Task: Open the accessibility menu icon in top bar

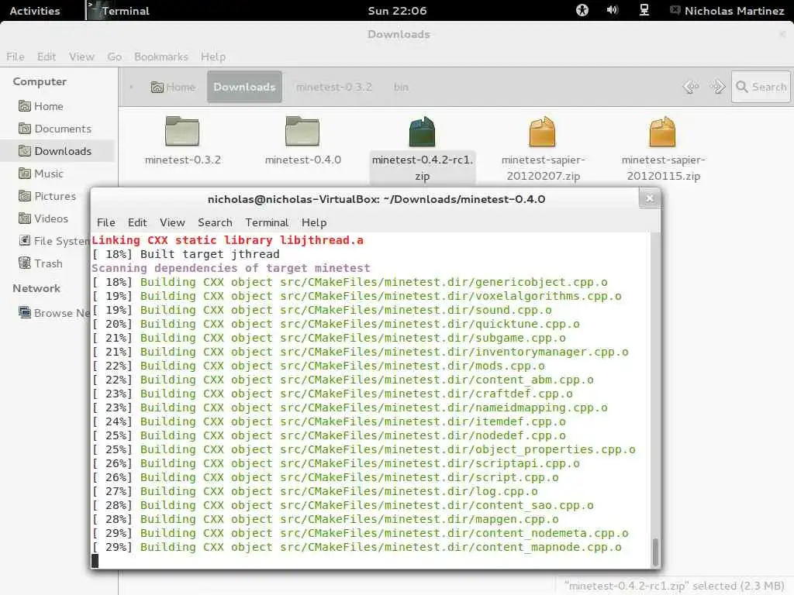Action: 582,10
